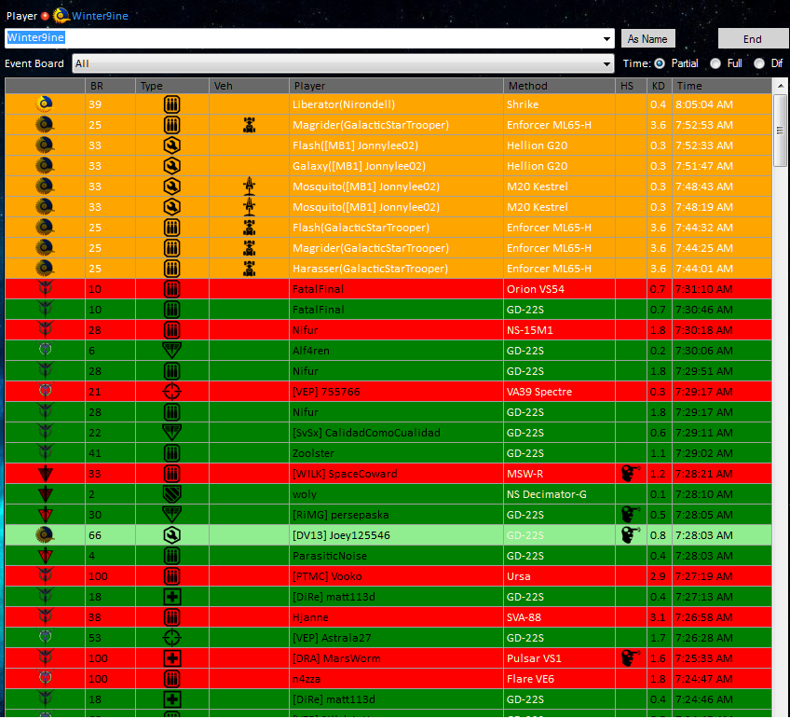Select the FatalFinal Orion VS54 row
This screenshot has height=719, width=790.
(x=388, y=289)
